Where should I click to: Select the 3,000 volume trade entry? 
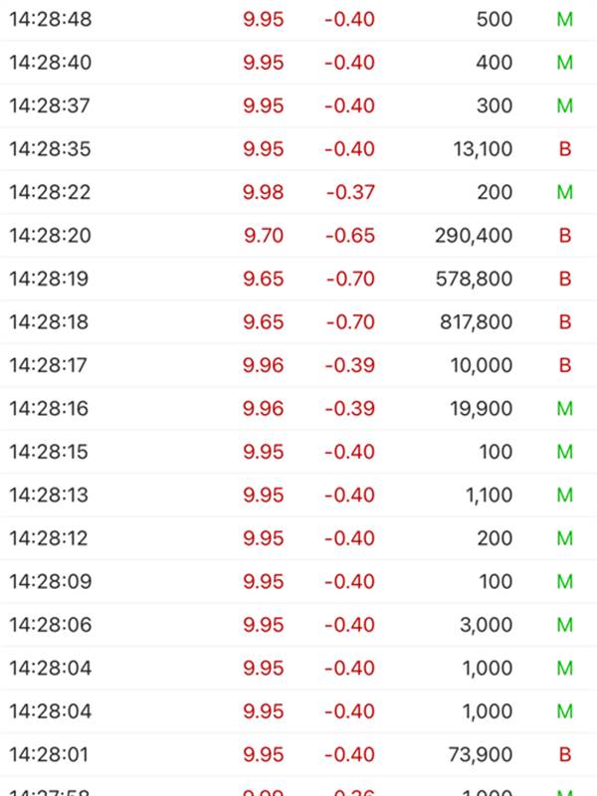[x=298, y=625]
